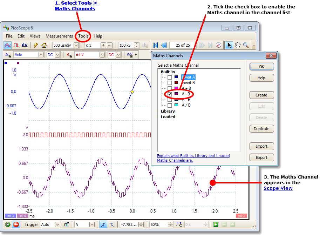Viewport: 320px width, 235px height.
Task: Open advanced trigger settings icon
Action: (x=66, y=224)
